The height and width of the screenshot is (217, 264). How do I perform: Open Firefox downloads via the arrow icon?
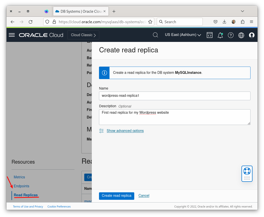[x=224, y=22]
